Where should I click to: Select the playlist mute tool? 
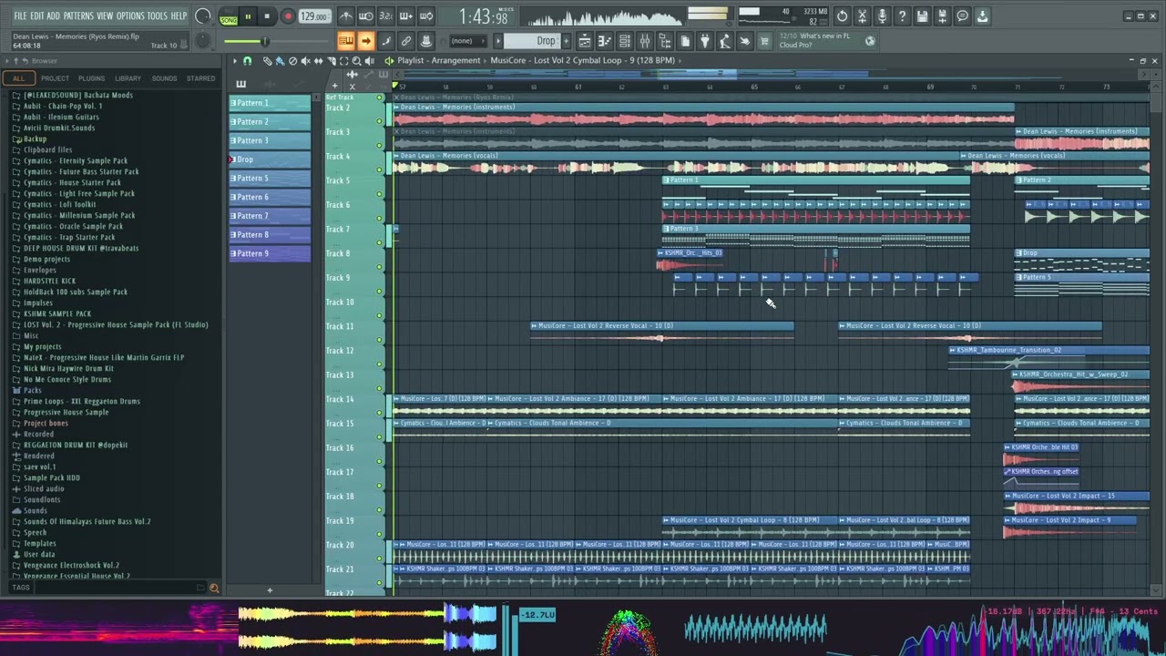click(305, 60)
